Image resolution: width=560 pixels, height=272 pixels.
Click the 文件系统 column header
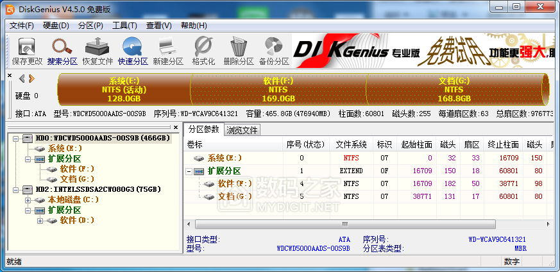351,144
